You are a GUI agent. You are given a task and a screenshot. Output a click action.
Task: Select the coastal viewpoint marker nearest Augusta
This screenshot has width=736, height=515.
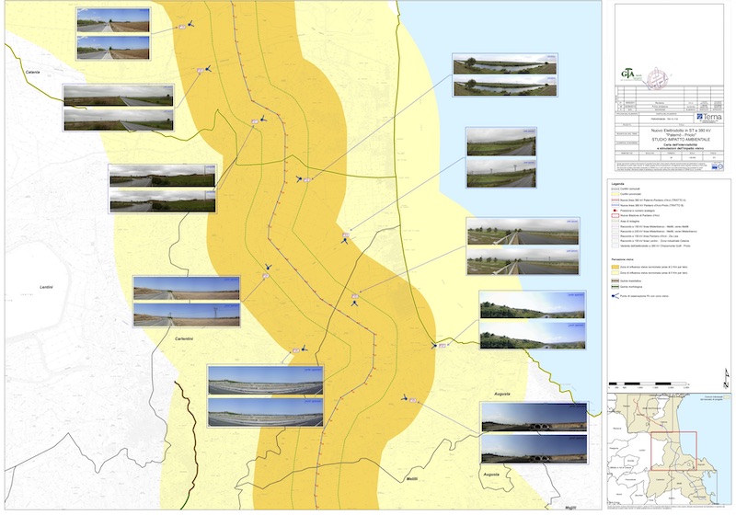pos(435,345)
